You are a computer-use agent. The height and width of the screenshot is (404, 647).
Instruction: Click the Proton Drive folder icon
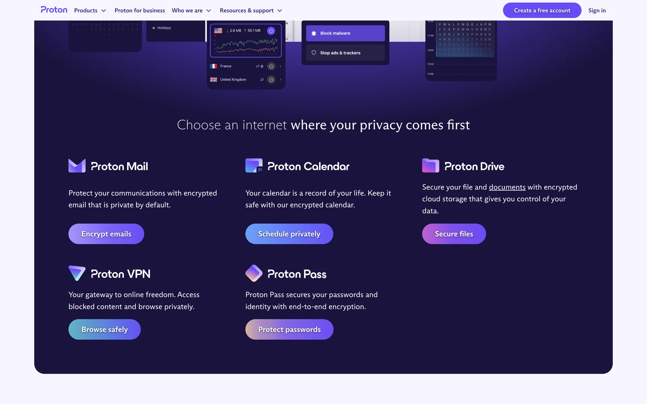(x=430, y=166)
